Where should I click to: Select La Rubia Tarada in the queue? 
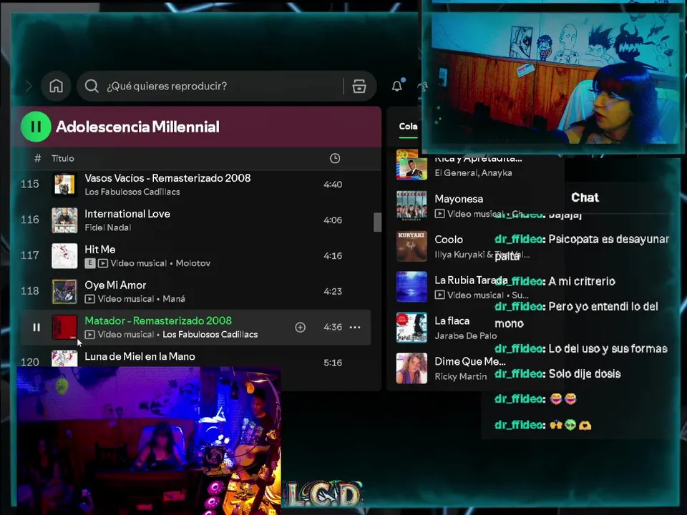[471, 280]
